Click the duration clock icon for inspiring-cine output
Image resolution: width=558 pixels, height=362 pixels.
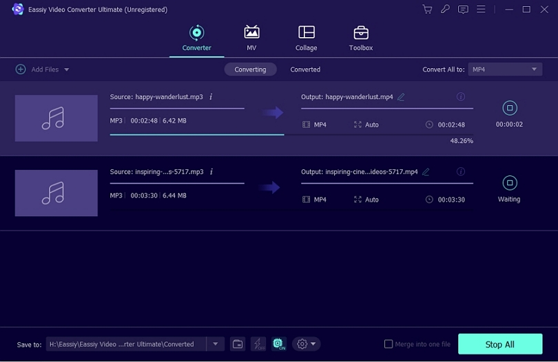[429, 200]
